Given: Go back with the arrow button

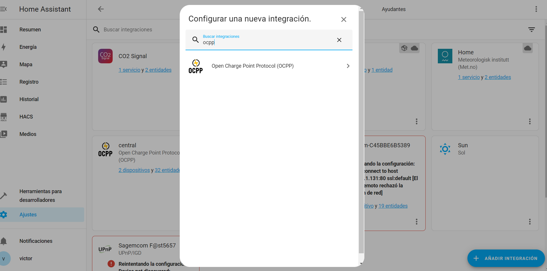Looking at the screenshot, I should [101, 9].
